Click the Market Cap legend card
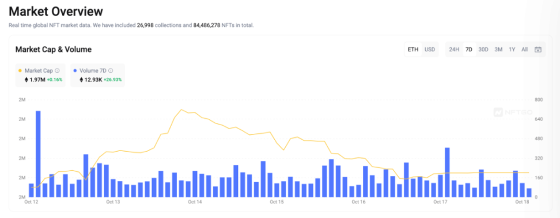The width and height of the screenshot is (560, 218). pos(40,75)
